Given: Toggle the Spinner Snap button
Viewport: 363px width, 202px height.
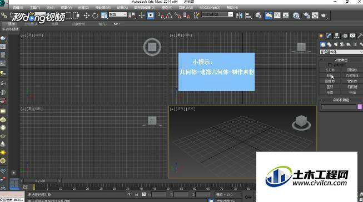Looking at the screenshot, I should pos(186,15).
